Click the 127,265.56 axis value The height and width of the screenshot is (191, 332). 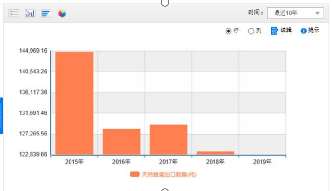click(x=33, y=134)
